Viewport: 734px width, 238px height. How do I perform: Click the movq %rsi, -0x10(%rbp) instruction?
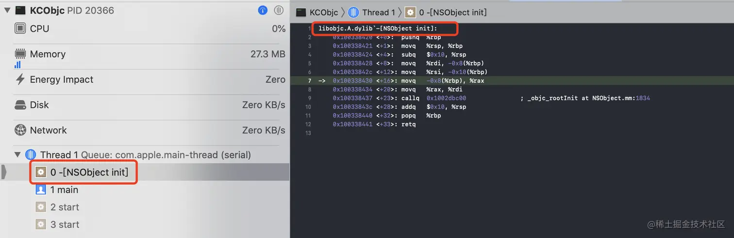[444, 72]
